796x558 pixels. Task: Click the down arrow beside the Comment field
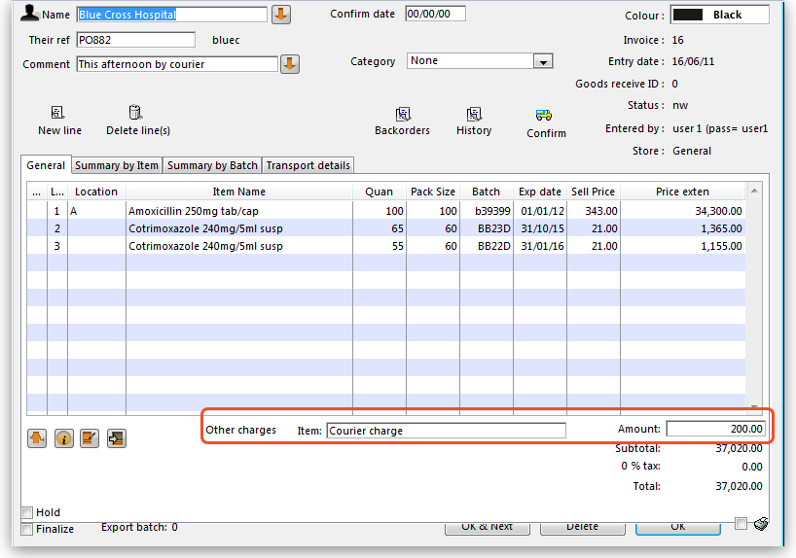click(289, 64)
